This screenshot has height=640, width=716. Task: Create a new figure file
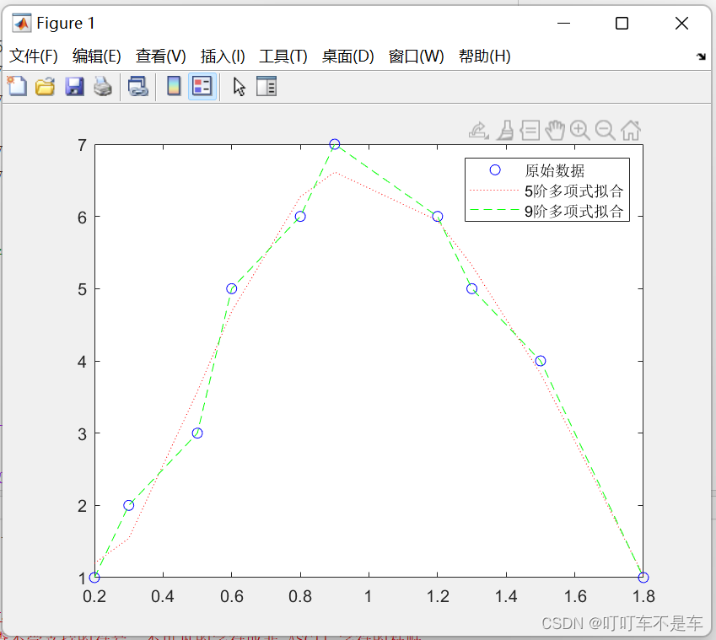pos(17,85)
